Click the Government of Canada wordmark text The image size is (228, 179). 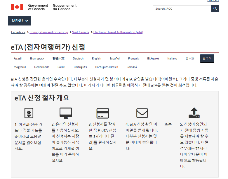38,7
